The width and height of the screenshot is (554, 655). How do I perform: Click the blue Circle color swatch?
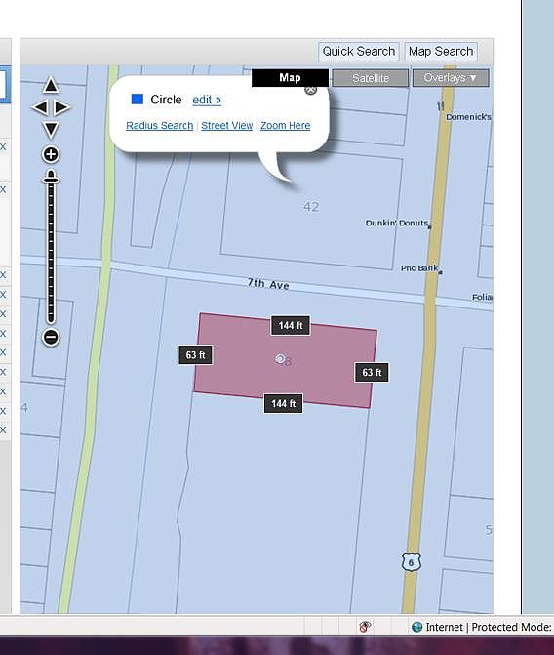(x=138, y=99)
